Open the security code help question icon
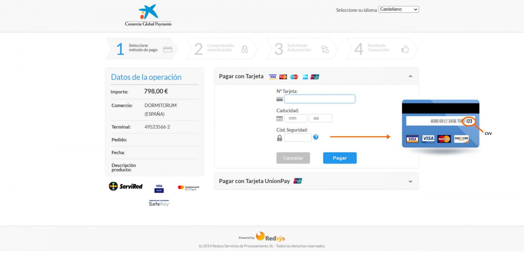This screenshot has height=255, width=524. (x=316, y=137)
